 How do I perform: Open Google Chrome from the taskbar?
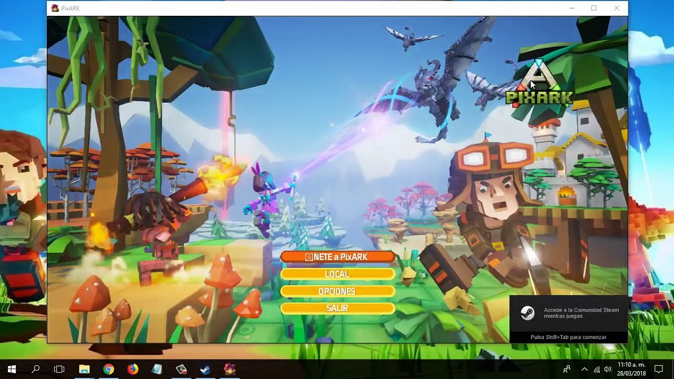click(x=108, y=369)
